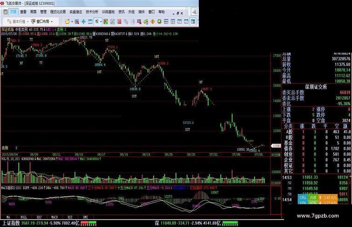The width and height of the screenshot is (352, 227).
Task: Switch to the MA indicator tab
Action: coord(8,217)
